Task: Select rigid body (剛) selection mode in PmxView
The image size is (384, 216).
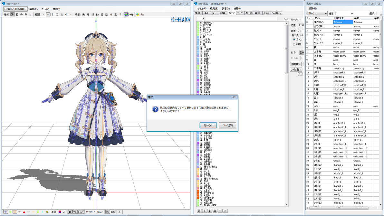Action: [x=26, y=14]
